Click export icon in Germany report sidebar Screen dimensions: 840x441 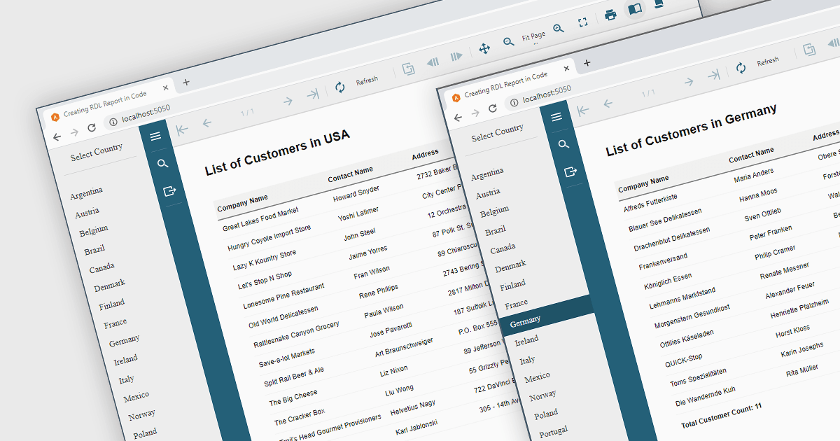tap(571, 171)
